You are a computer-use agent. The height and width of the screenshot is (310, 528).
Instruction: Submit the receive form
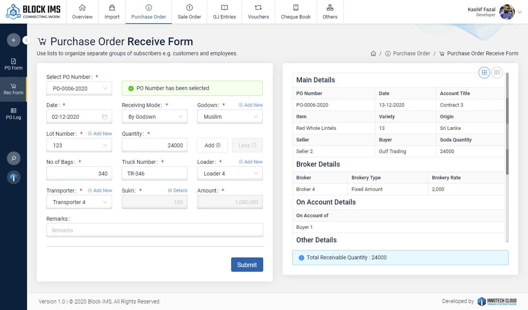[247, 265]
